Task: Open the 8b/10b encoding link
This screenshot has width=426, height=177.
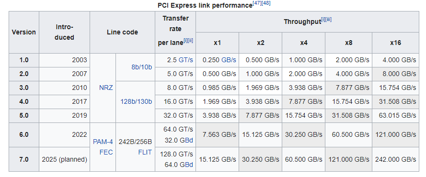Action: pos(141,67)
